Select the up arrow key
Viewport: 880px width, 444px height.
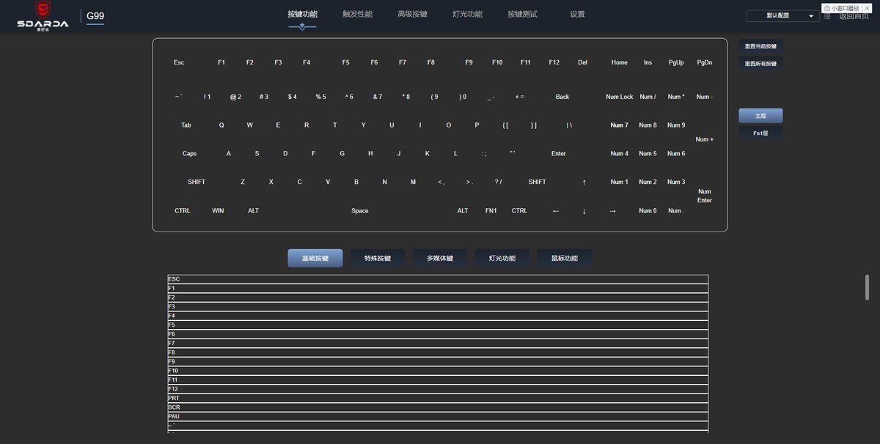point(584,182)
